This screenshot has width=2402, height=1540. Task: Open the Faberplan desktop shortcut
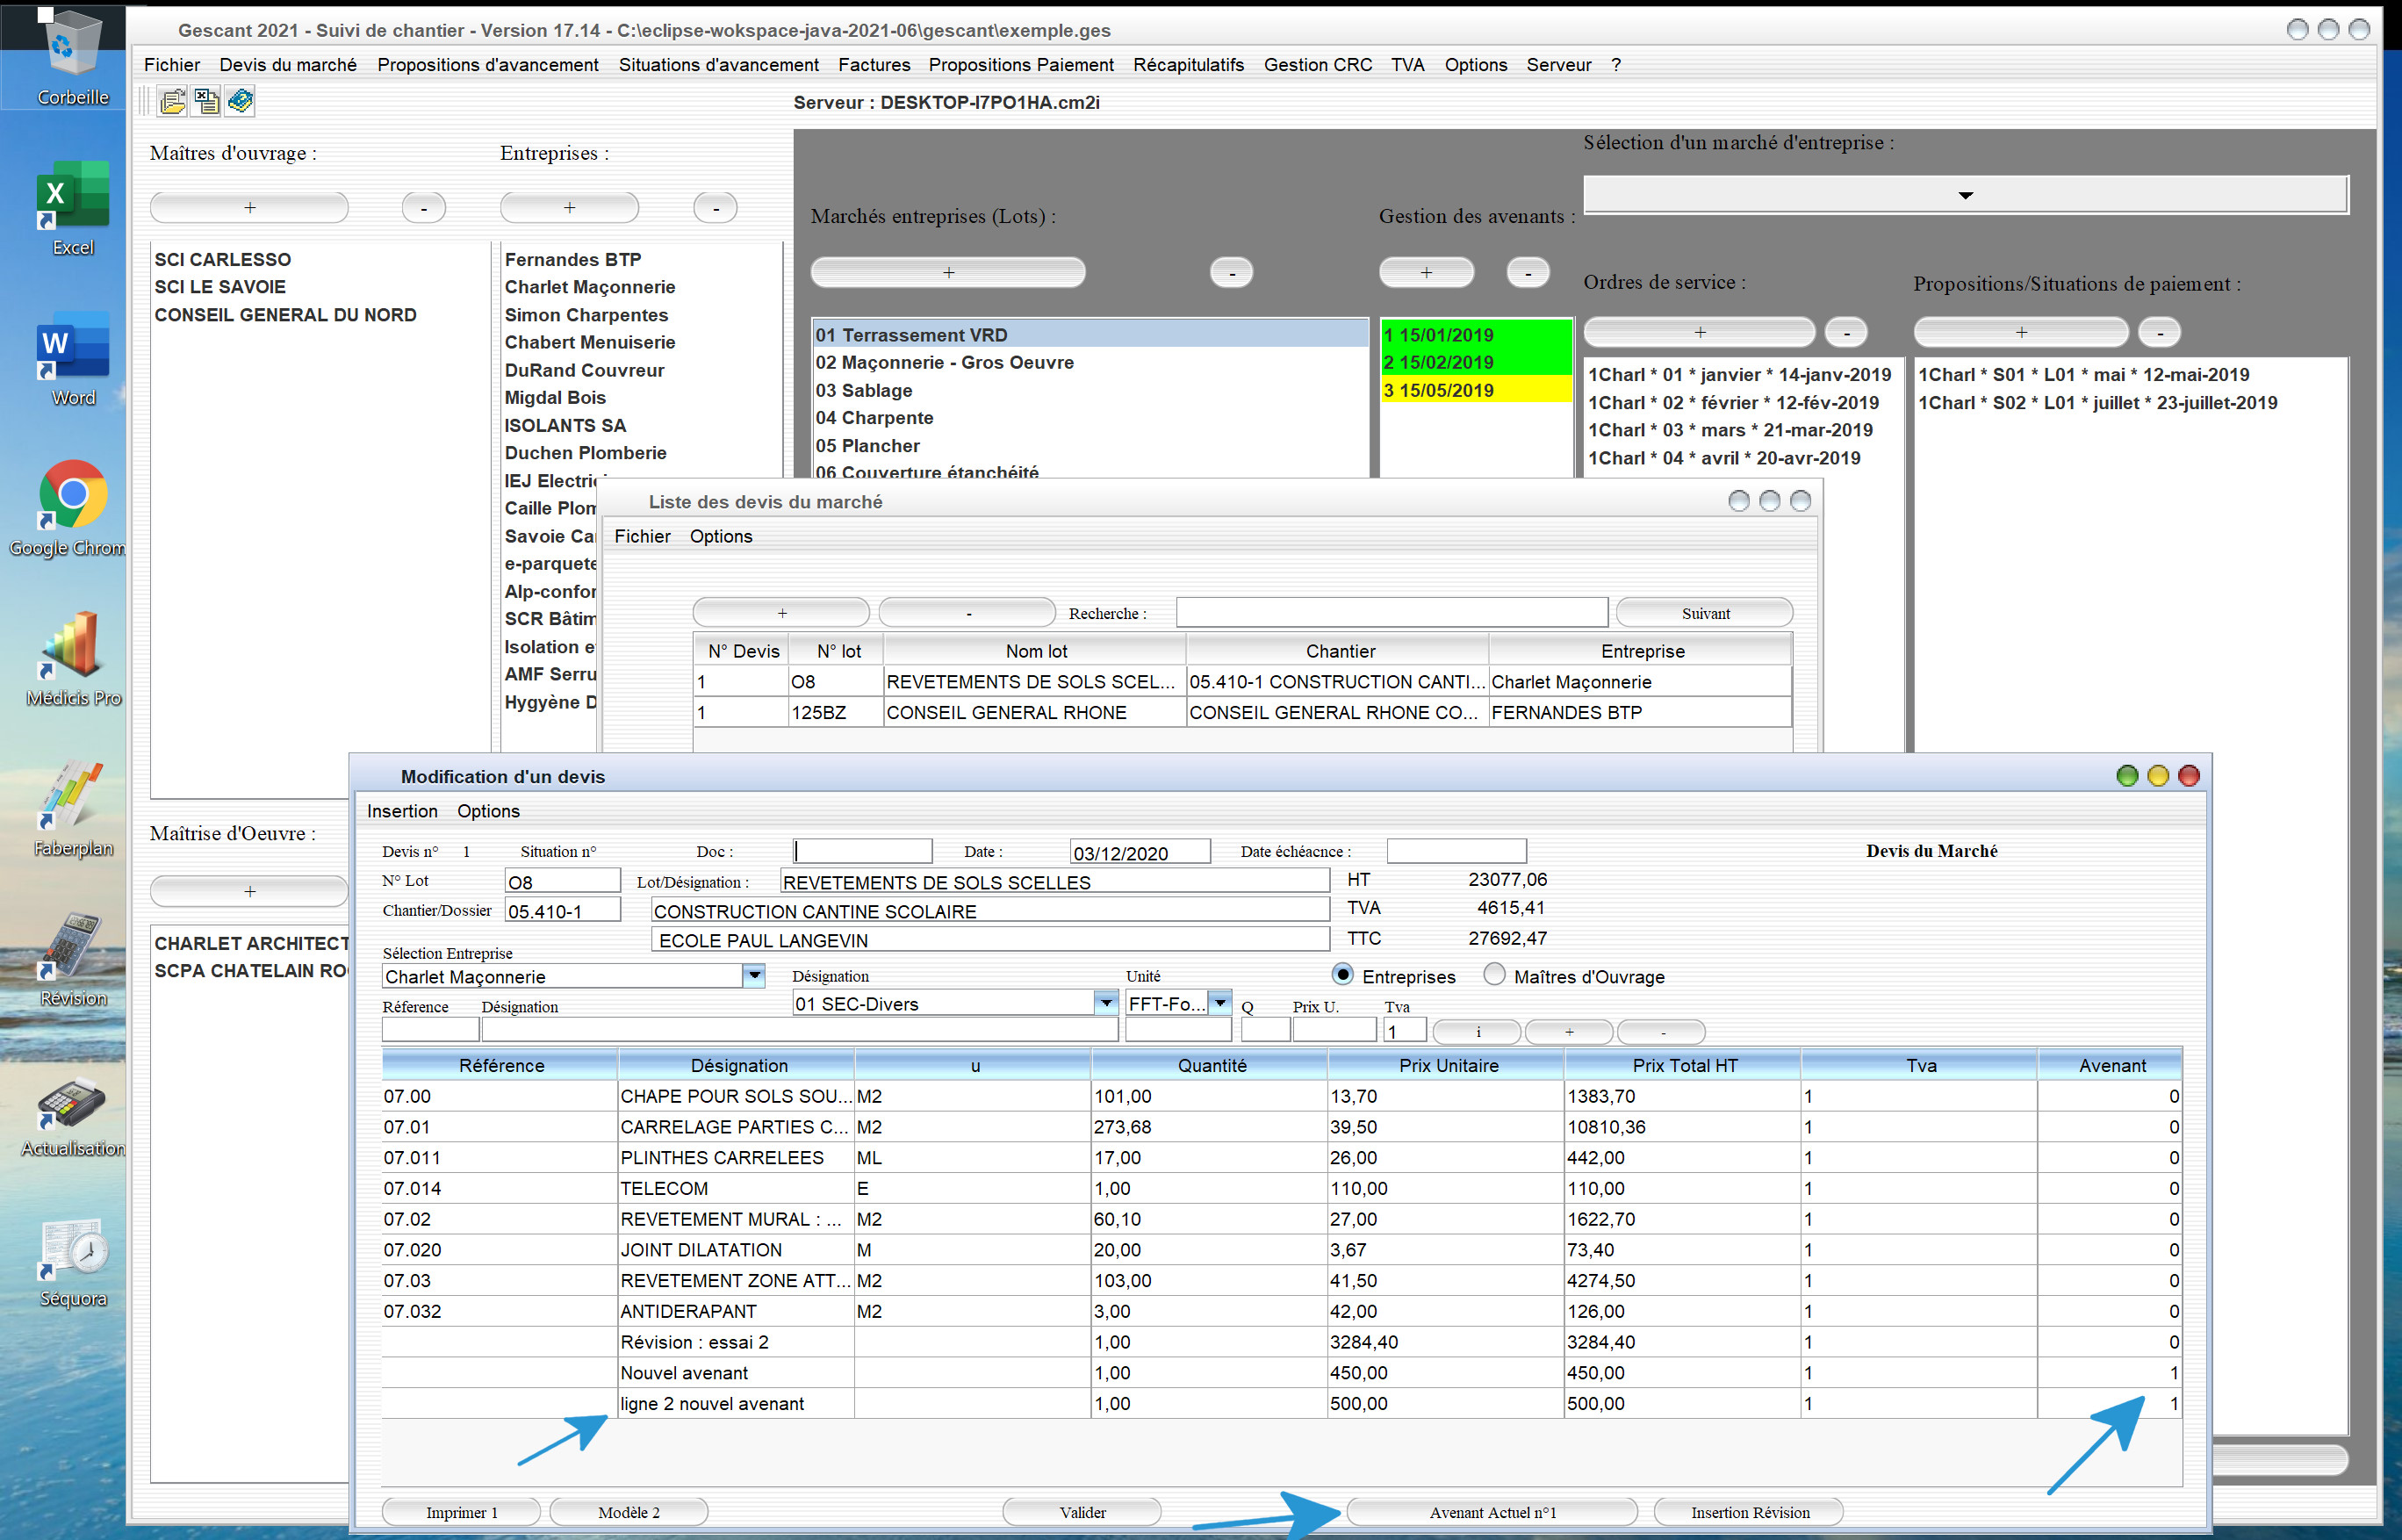pyautogui.click(x=72, y=807)
